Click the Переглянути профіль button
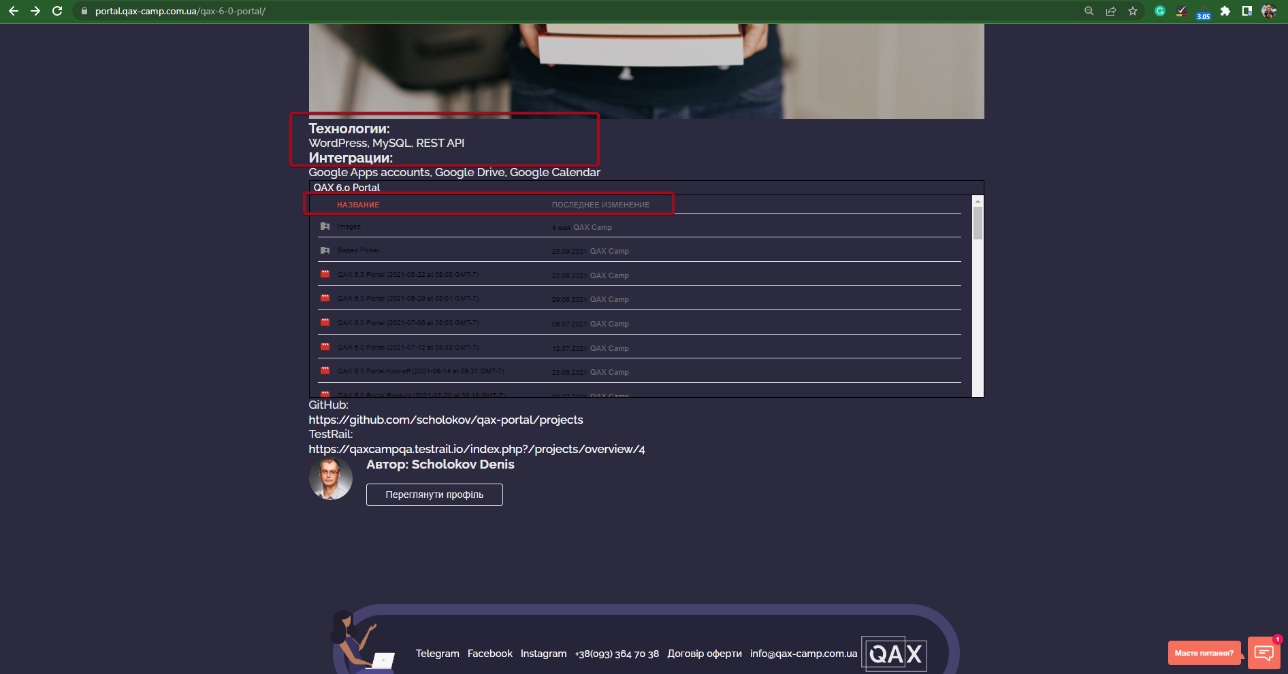Image resolution: width=1288 pixels, height=674 pixels. (434, 494)
